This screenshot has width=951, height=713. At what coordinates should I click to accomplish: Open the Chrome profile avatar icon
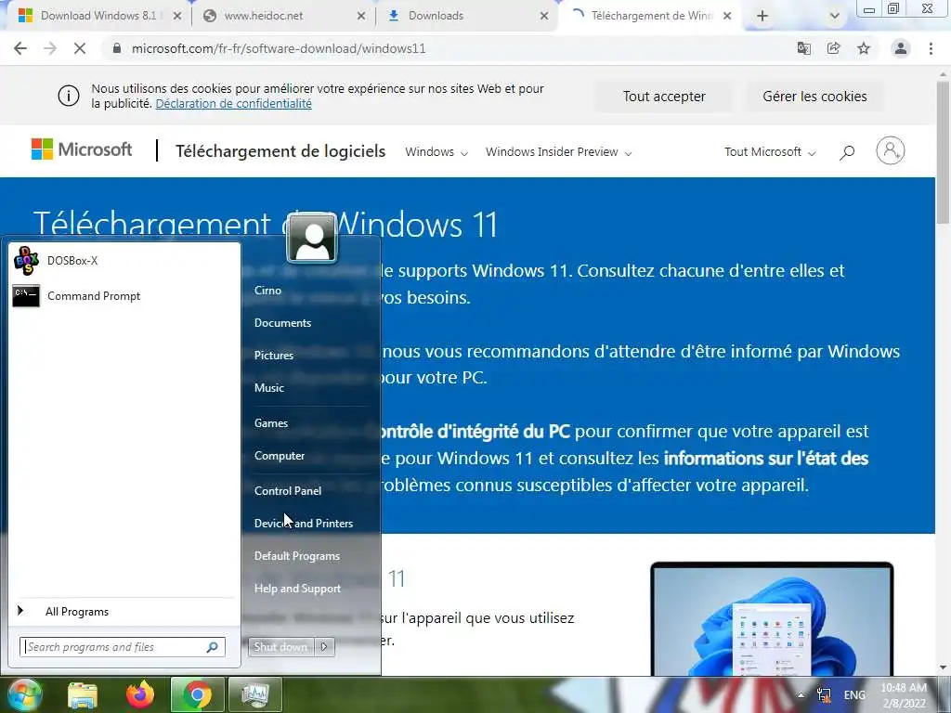point(901,48)
